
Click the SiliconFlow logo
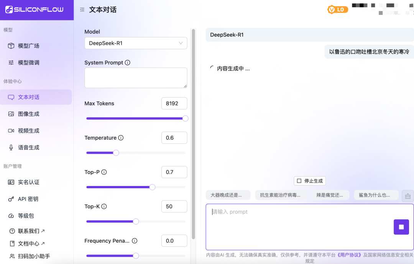click(34, 10)
